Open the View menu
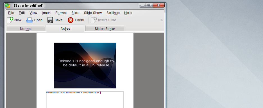Image resolution: width=263 pixels, height=108 pixels. (x=33, y=13)
